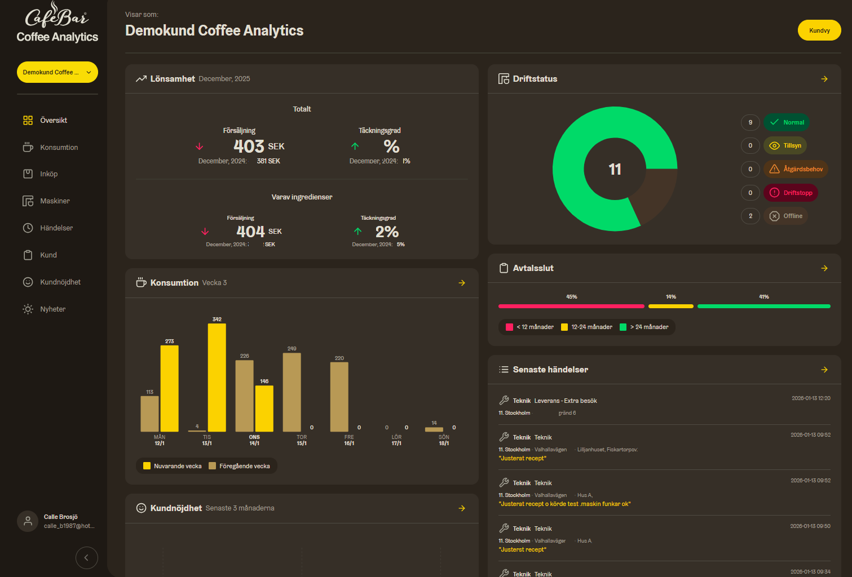Open the Demokund Coffee customer dropdown
This screenshot has height=577, width=852.
pyautogui.click(x=57, y=72)
